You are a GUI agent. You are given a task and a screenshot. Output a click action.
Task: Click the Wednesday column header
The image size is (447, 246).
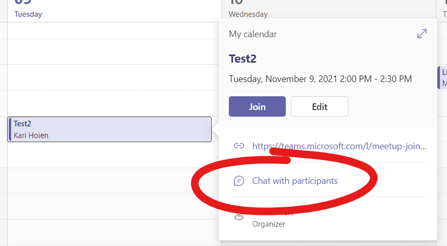pyautogui.click(x=248, y=14)
